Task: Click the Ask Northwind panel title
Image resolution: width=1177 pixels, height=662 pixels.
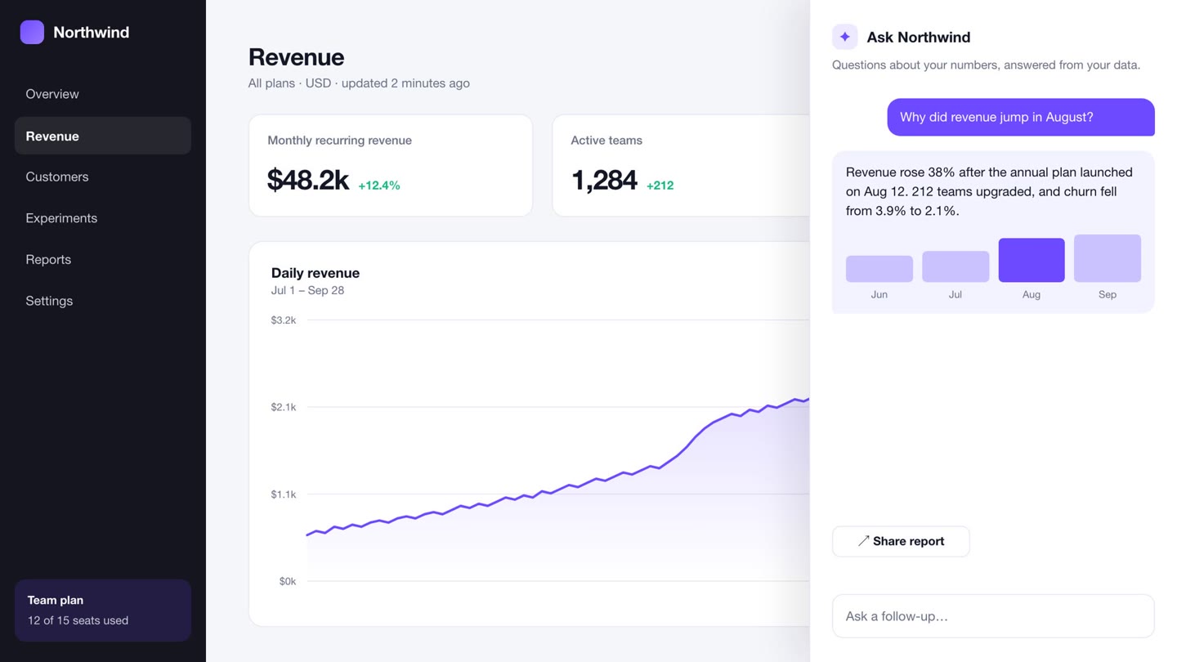Action: pyautogui.click(x=919, y=37)
